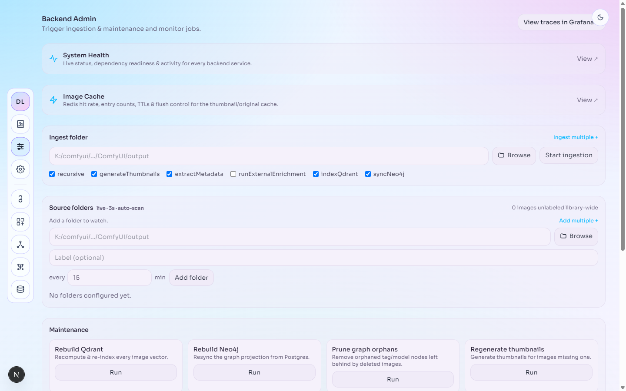Viewport: 626px width, 391px height.
Task: Open the branching graph sidebar icon
Action: [x=20, y=245]
